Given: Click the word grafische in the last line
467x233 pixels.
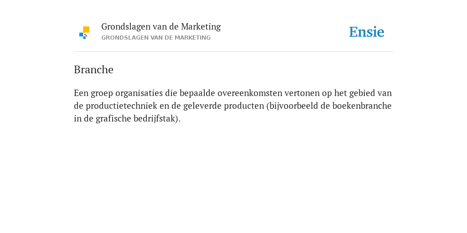Looking at the screenshot, I should coord(114,119).
